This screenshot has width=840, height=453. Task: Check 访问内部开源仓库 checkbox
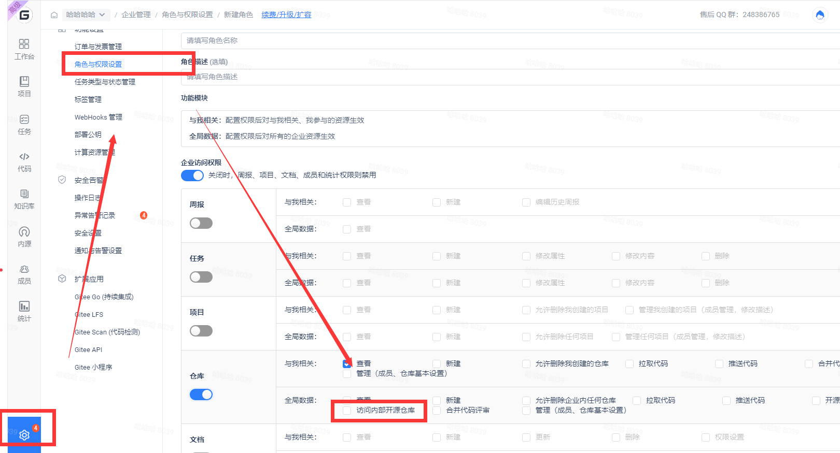[347, 410]
